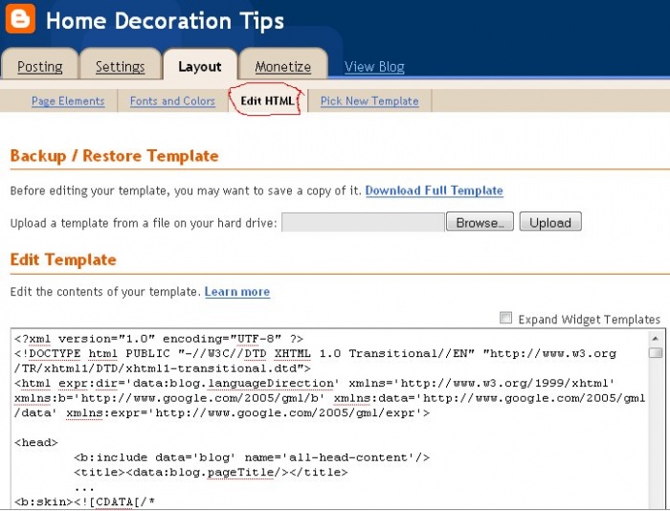670x511 pixels.
Task: Click the <head> tag line in the editor
Action: [x=36, y=443]
